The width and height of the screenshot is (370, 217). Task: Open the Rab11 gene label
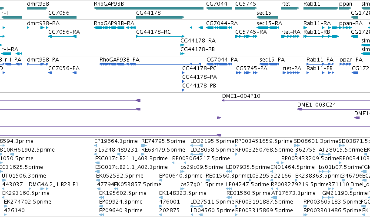(312, 4)
